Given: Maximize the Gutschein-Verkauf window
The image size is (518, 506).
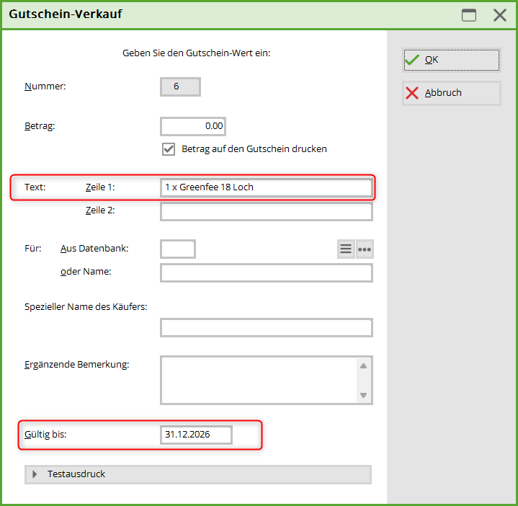Looking at the screenshot, I should coord(469,15).
